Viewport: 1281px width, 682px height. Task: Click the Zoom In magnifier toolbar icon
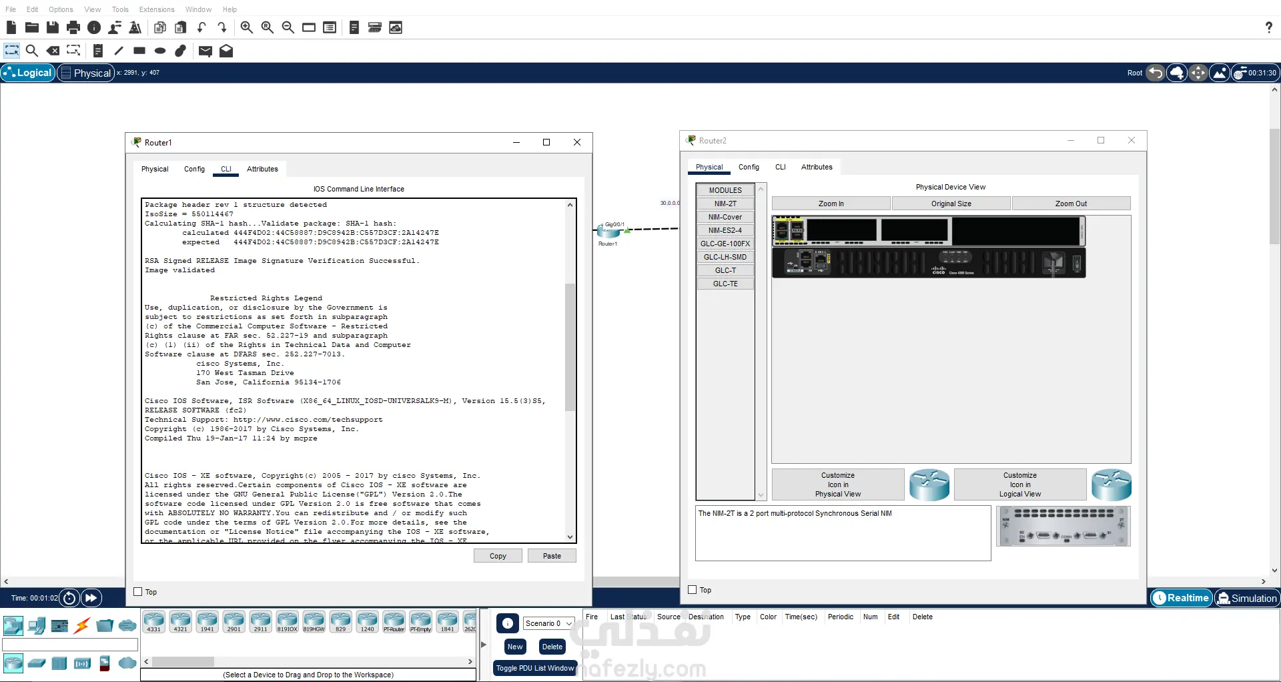[x=247, y=27]
